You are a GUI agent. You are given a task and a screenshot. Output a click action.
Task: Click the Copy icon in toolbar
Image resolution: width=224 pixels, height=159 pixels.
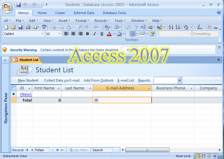coord(61,27)
